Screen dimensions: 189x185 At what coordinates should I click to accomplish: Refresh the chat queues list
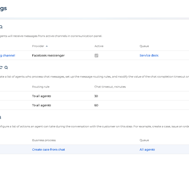coord(1,68)
